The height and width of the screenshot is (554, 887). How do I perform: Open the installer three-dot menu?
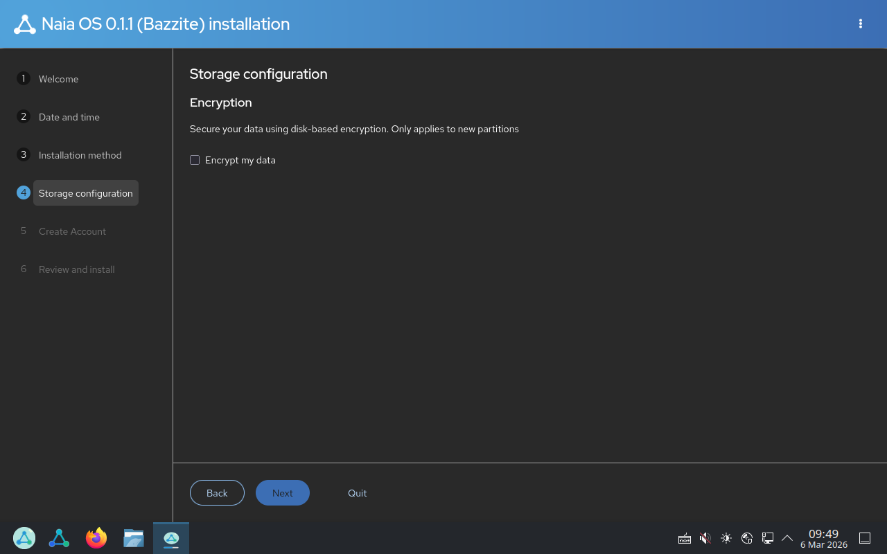(860, 23)
